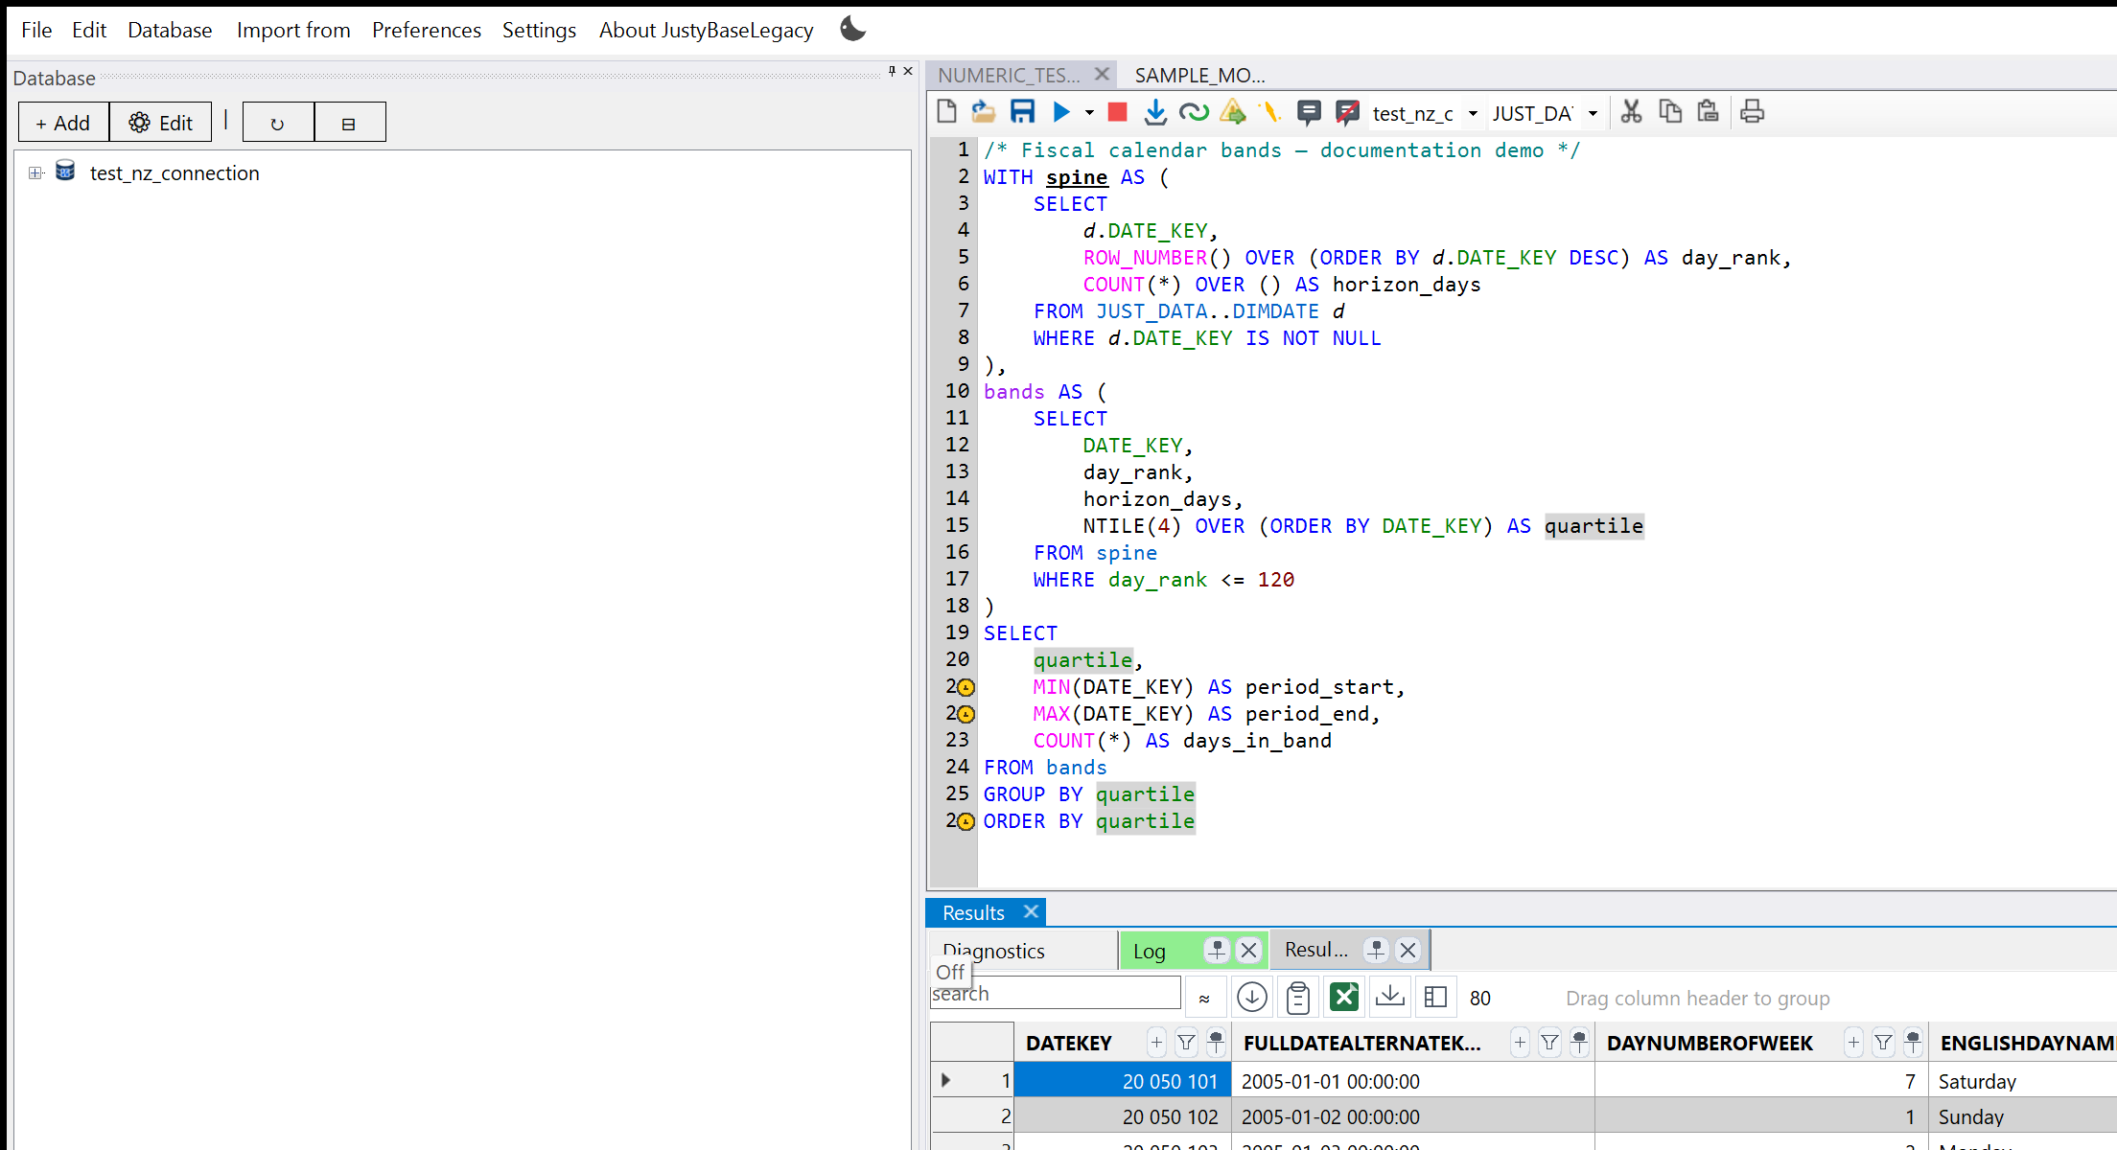Stop execution with the red square icon
This screenshot has width=2117, height=1150.
pos(1117,112)
